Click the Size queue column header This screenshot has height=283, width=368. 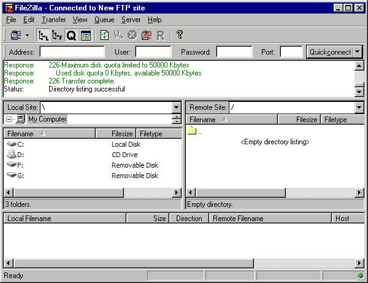148,219
